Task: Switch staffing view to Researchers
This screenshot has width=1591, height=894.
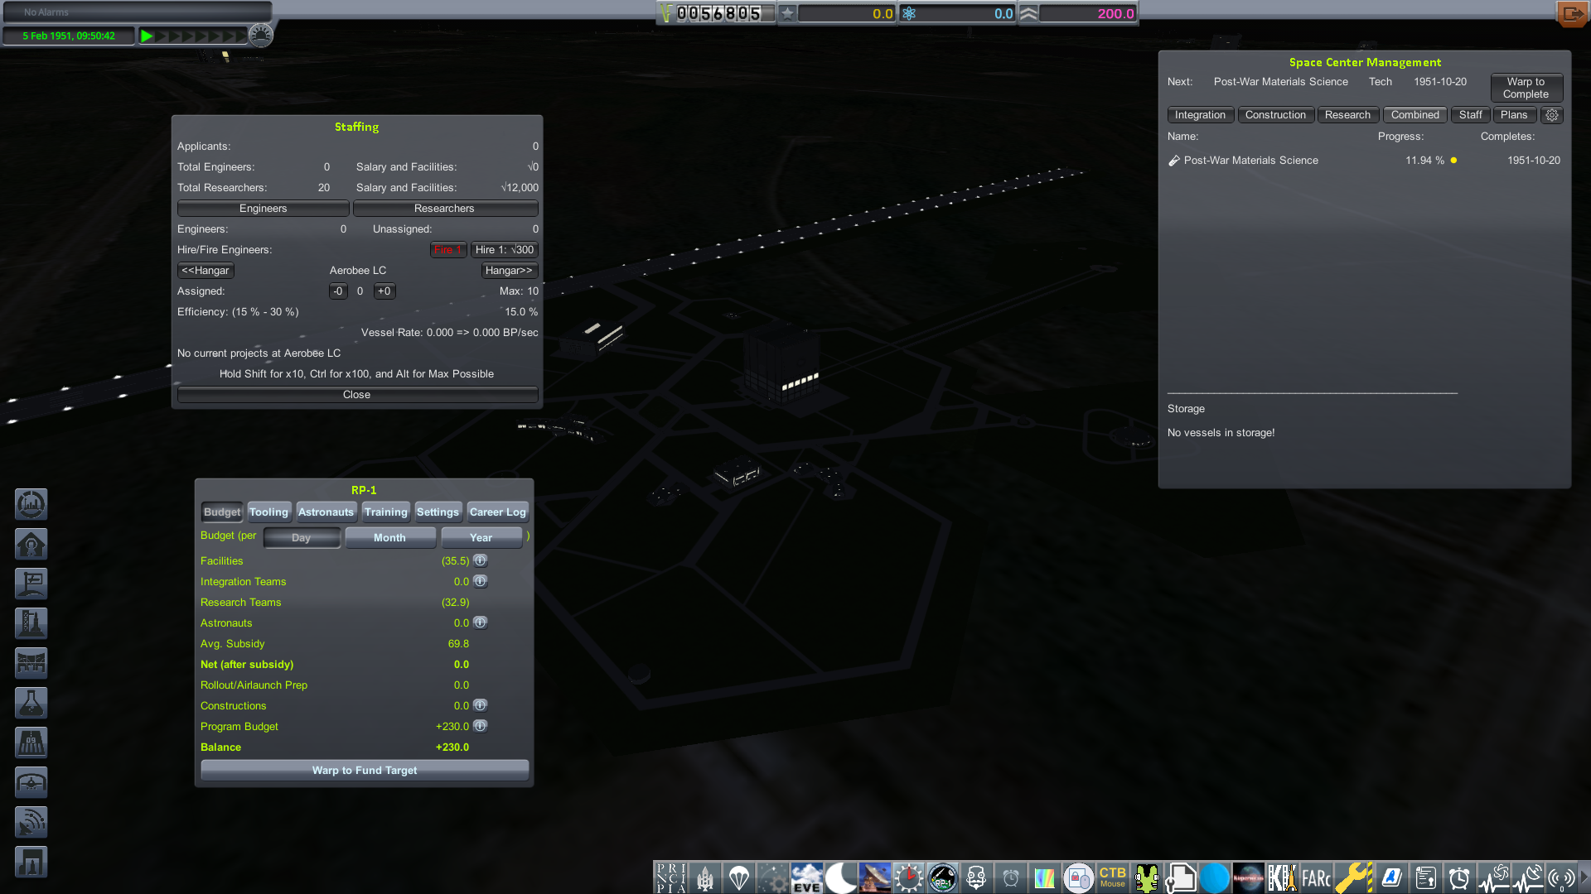Action: click(444, 209)
